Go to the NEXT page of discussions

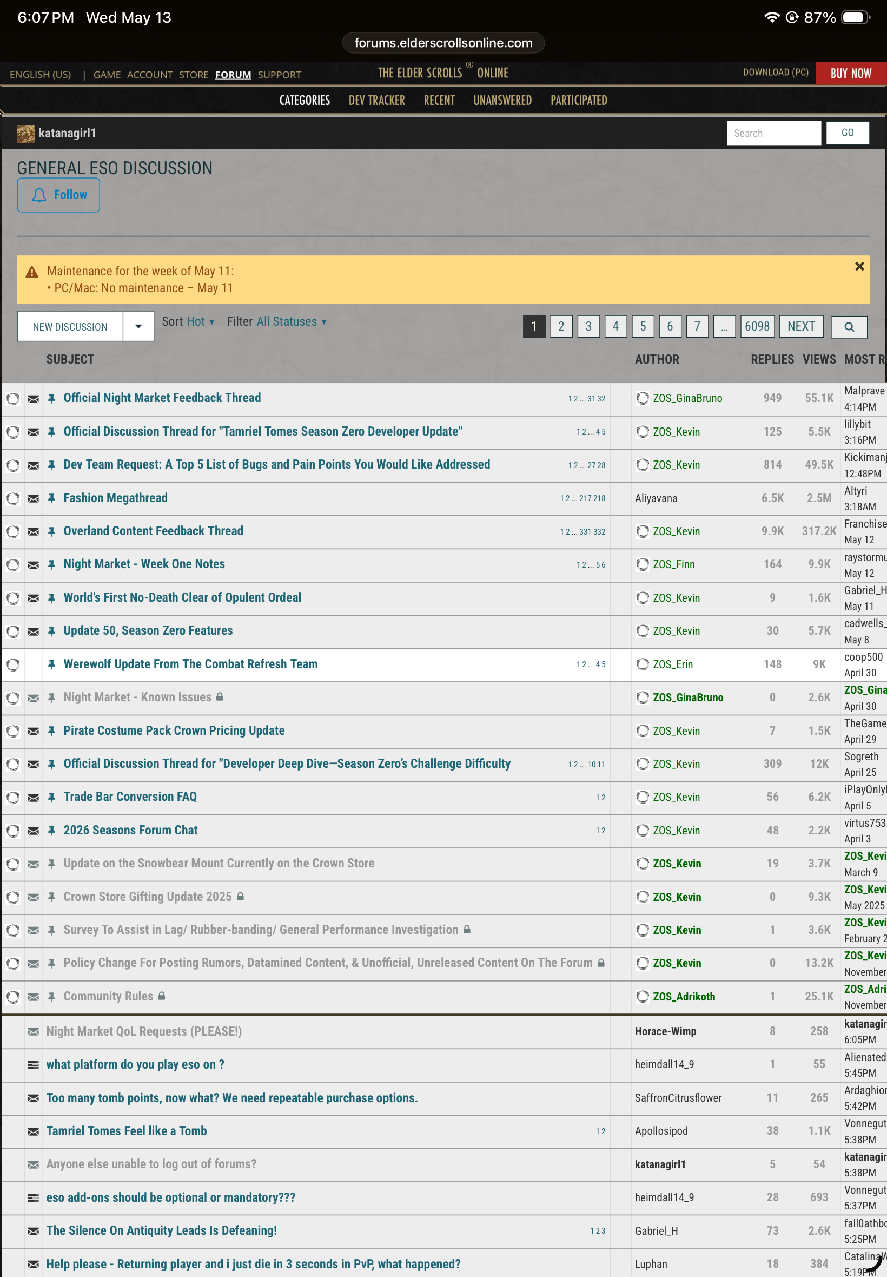pos(801,327)
